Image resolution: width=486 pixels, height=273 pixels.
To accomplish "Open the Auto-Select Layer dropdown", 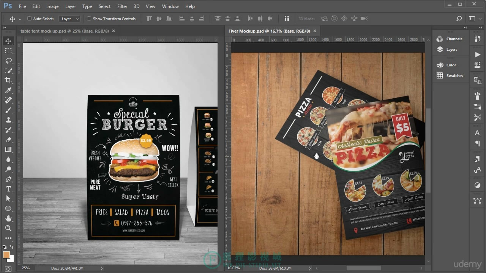I will pos(69,19).
